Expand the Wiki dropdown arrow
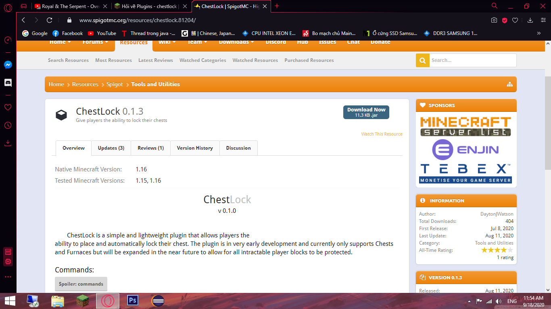551x309 pixels. click(174, 42)
